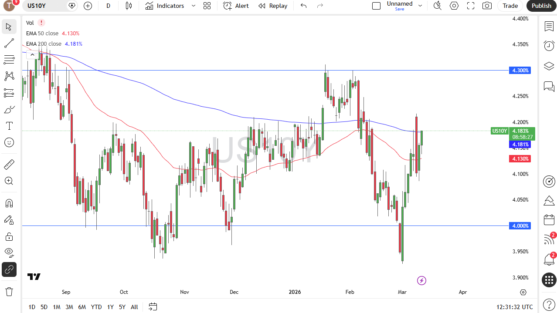Viewport: 557px width, 313px height.
Task: Open the news feed with badge
Action: tap(549, 240)
